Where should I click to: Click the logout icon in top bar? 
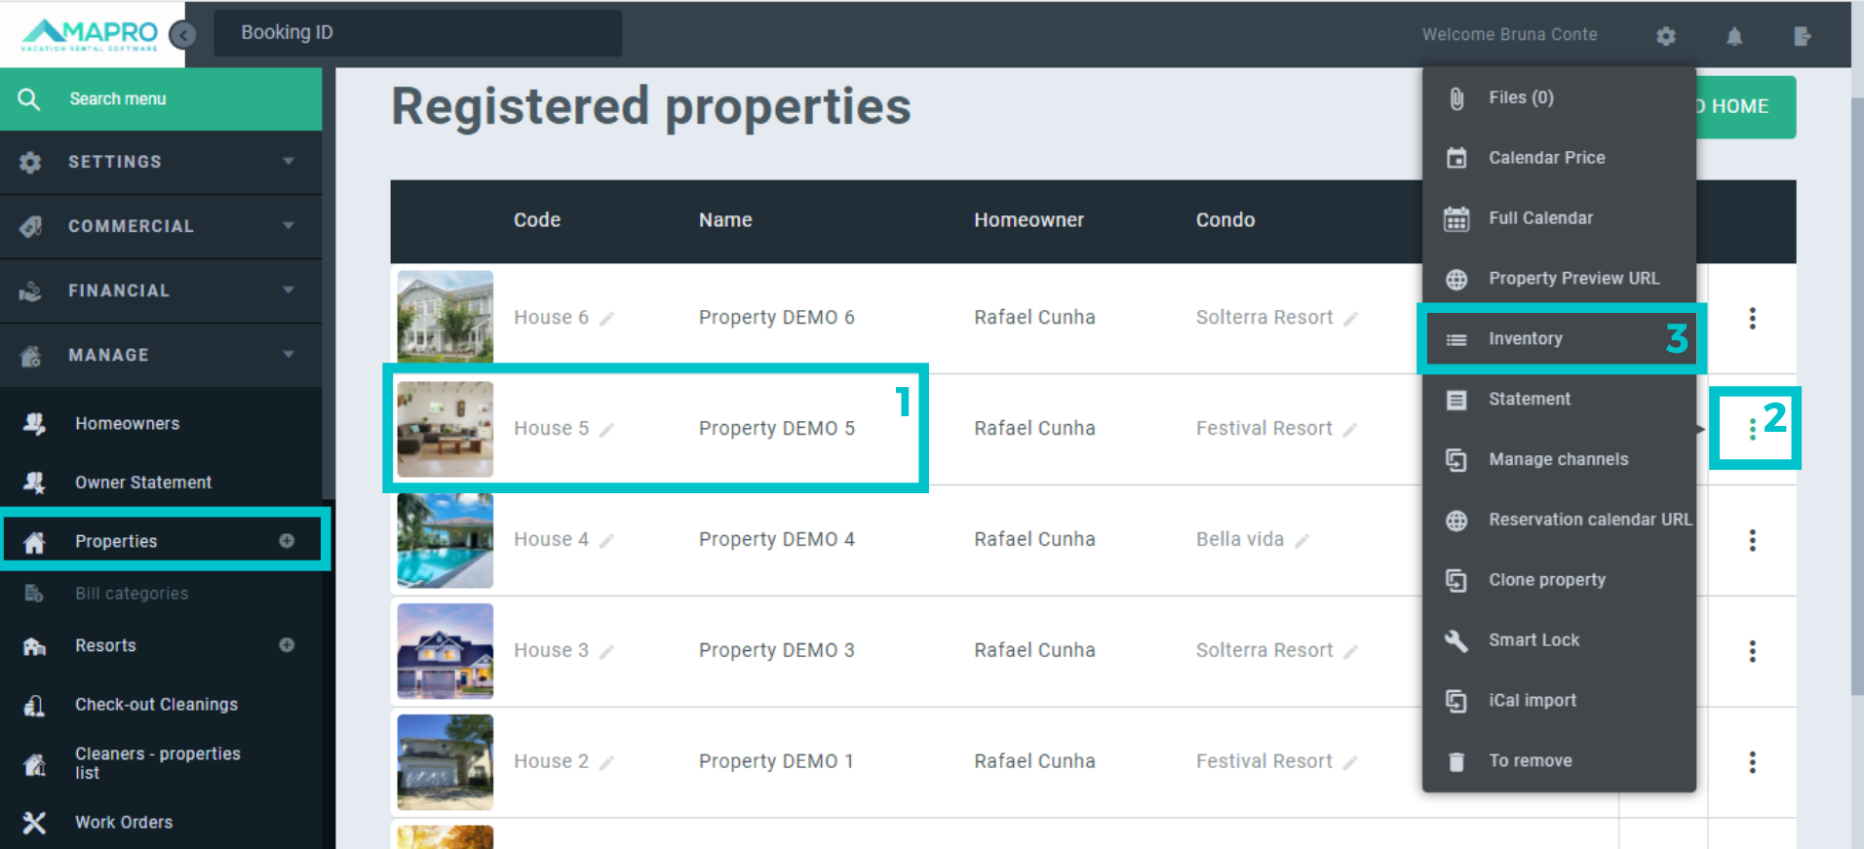point(1802,36)
